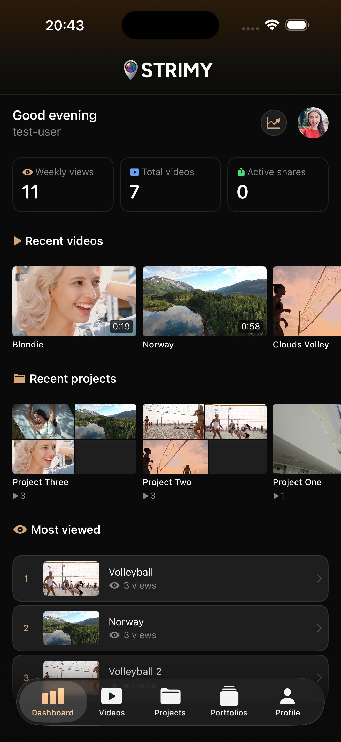This screenshot has width=341, height=742.
Task: Tap the Project One title
Action: (x=297, y=482)
